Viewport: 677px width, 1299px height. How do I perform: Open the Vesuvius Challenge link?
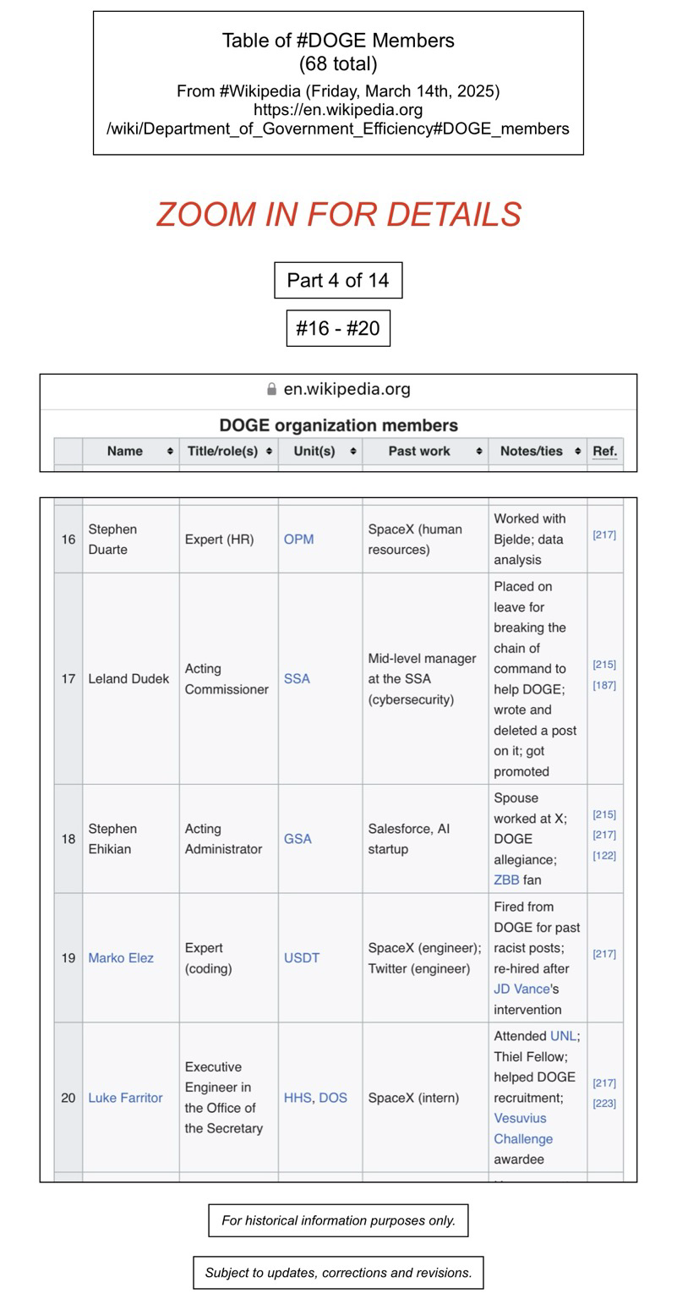coord(523,1128)
